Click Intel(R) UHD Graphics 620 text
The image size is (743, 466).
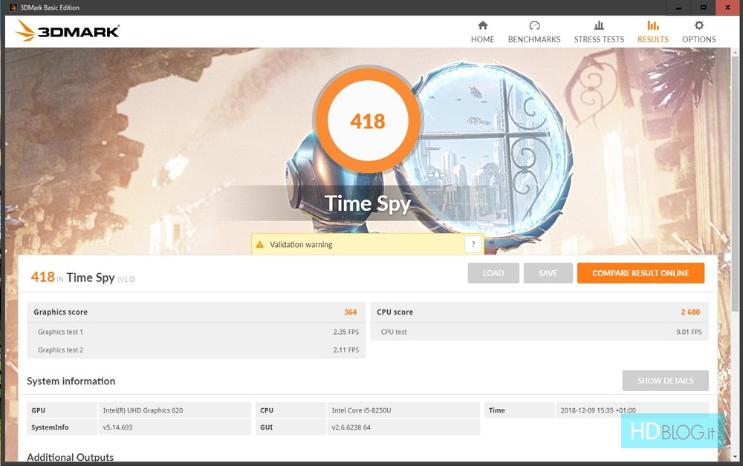pos(143,410)
